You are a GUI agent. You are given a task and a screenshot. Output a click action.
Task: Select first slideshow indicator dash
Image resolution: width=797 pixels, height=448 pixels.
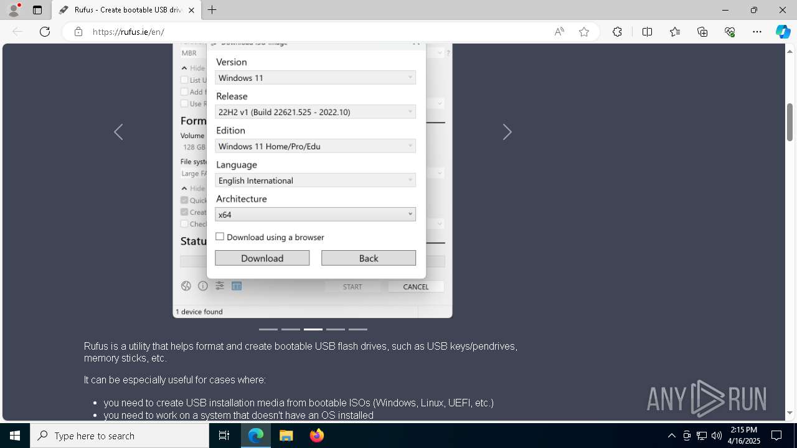[x=268, y=329]
